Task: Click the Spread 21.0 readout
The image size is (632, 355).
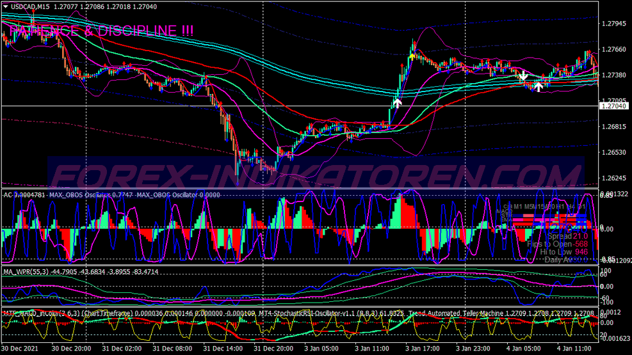Action: 567,236
